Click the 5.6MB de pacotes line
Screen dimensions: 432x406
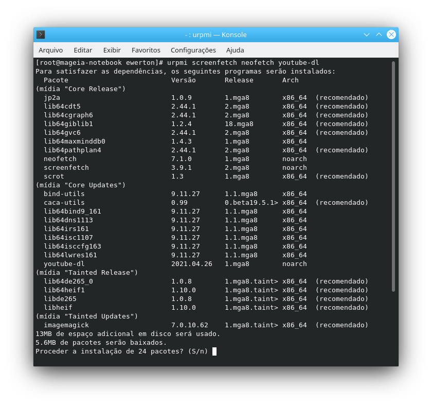(101, 343)
